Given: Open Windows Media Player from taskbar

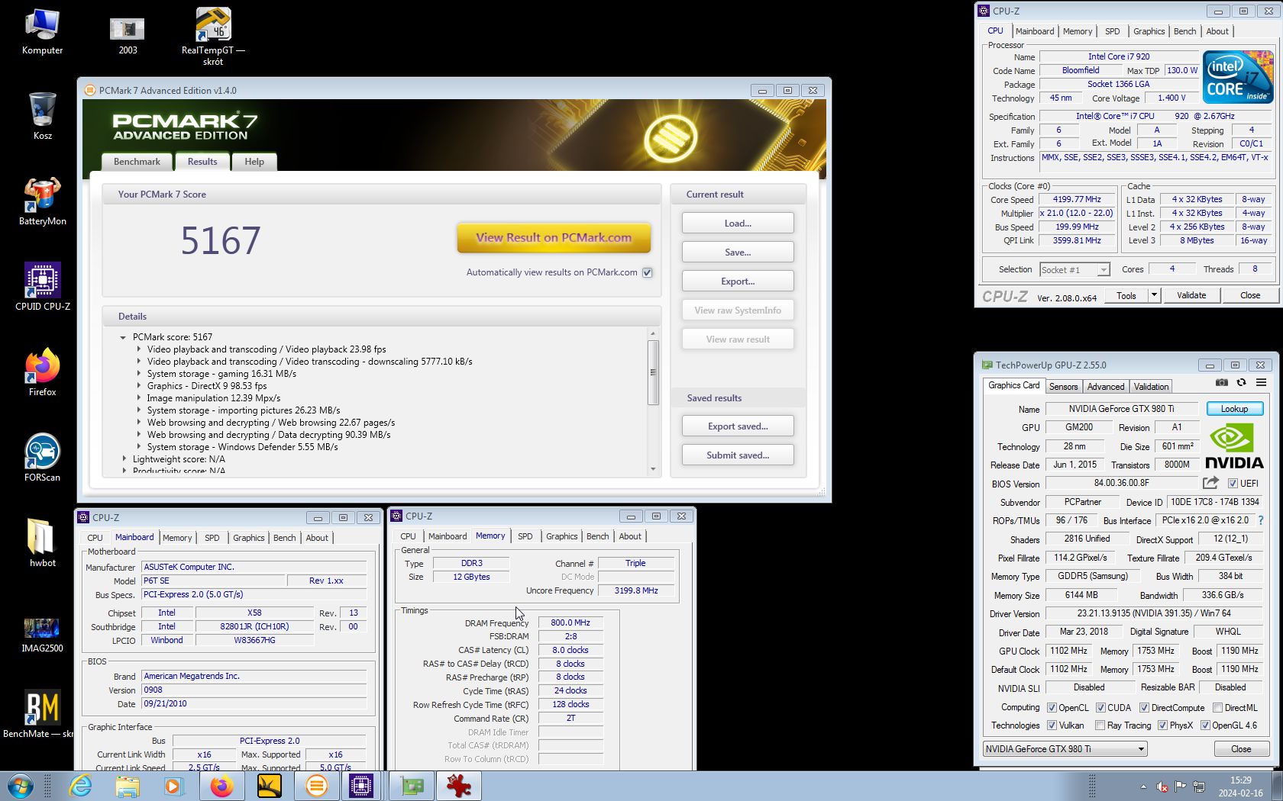Looking at the screenshot, I should coord(174,786).
